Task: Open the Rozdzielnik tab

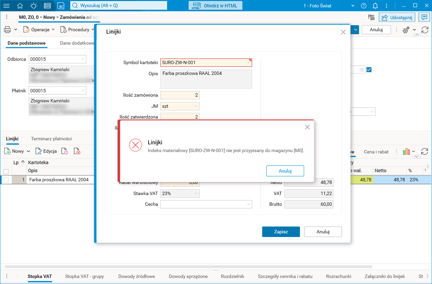Action: click(233, 276)
